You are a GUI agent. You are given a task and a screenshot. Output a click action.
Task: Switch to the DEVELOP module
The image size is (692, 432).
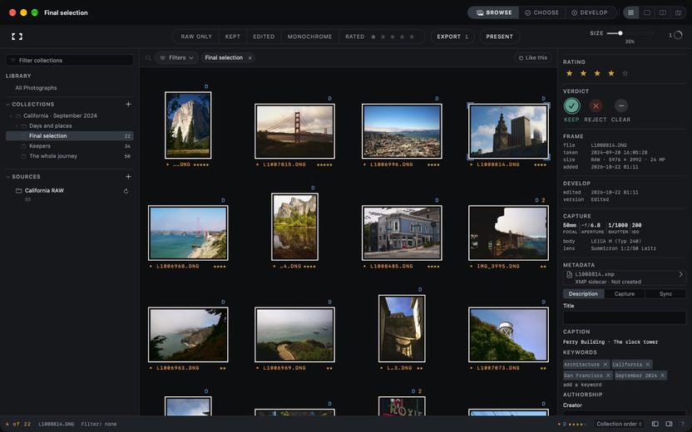pyautogui.click(x=589, y=12)
